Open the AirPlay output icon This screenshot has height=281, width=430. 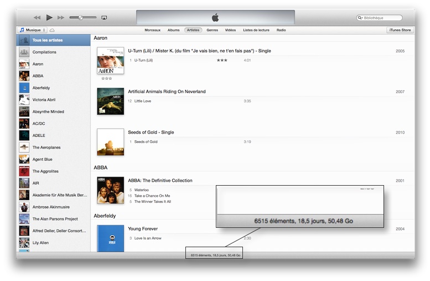coord(104,18)
